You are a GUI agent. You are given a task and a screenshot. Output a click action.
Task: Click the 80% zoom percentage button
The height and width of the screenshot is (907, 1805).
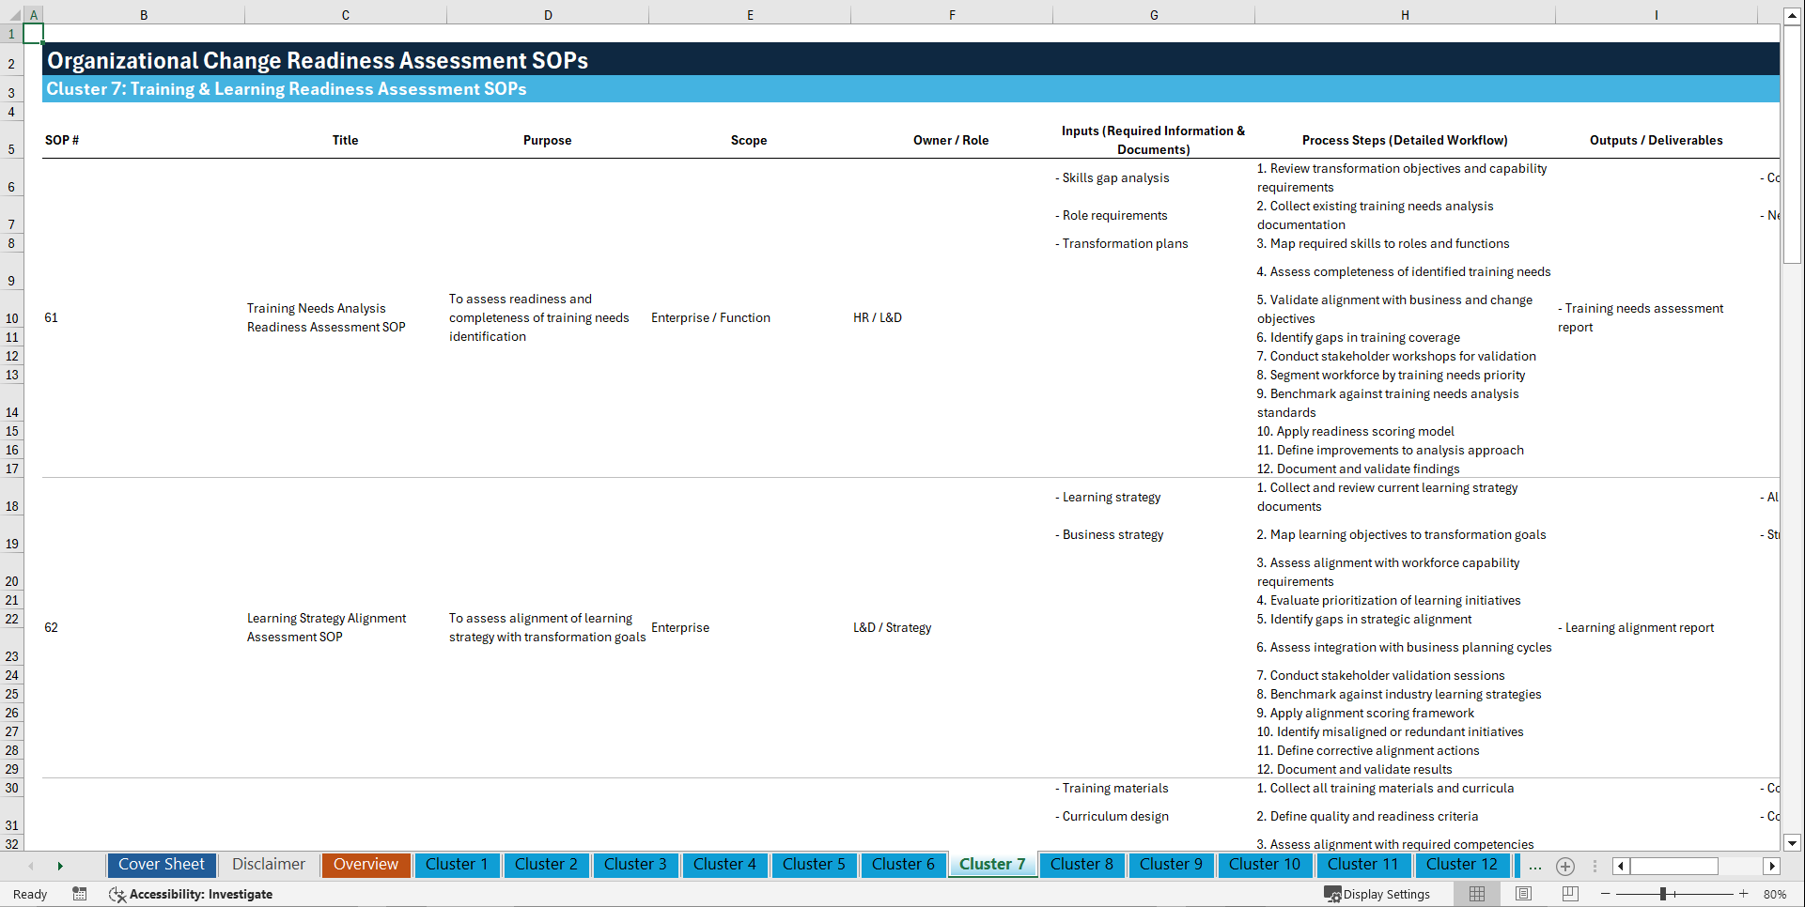(x=1774, y=894)
